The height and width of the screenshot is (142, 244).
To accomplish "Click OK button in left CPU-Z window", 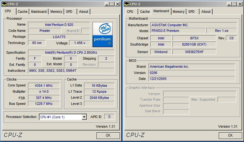I will click(108, 135).
